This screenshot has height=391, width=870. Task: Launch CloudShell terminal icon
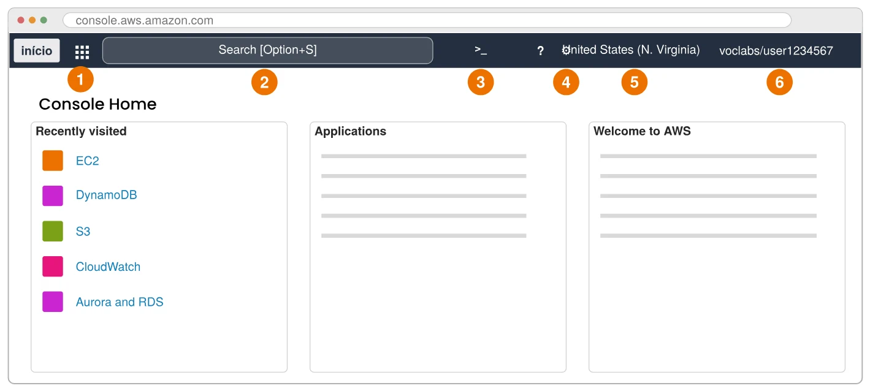click(481, 50)
